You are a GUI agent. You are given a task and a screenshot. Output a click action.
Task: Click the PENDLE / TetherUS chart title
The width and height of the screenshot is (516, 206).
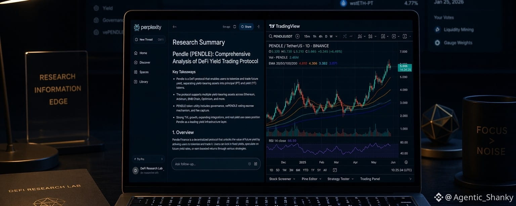(x=299, y=46)
